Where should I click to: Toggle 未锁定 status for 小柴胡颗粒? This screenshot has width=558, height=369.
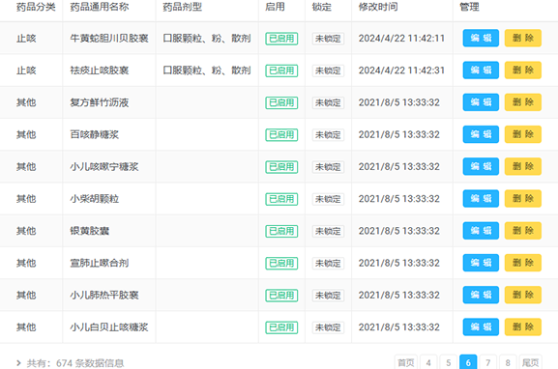[x=328, y=199]
